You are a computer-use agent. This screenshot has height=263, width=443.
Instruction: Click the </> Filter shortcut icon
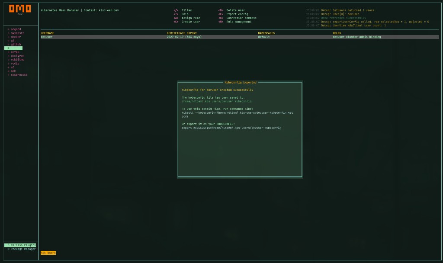(x=176, y=10)
